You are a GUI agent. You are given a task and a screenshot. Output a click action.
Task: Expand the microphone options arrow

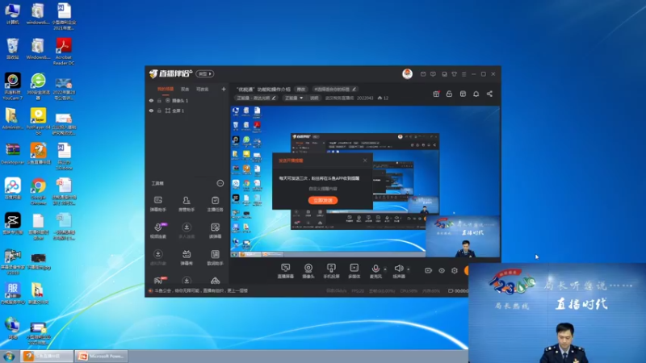point(385,269)
